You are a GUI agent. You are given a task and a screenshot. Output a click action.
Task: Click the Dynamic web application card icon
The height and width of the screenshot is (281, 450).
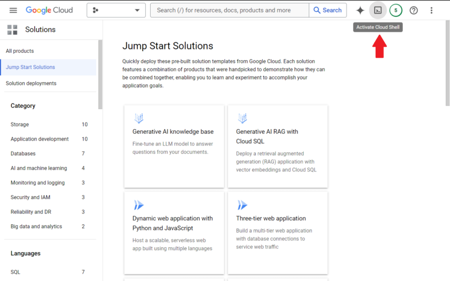click(139, 205)
